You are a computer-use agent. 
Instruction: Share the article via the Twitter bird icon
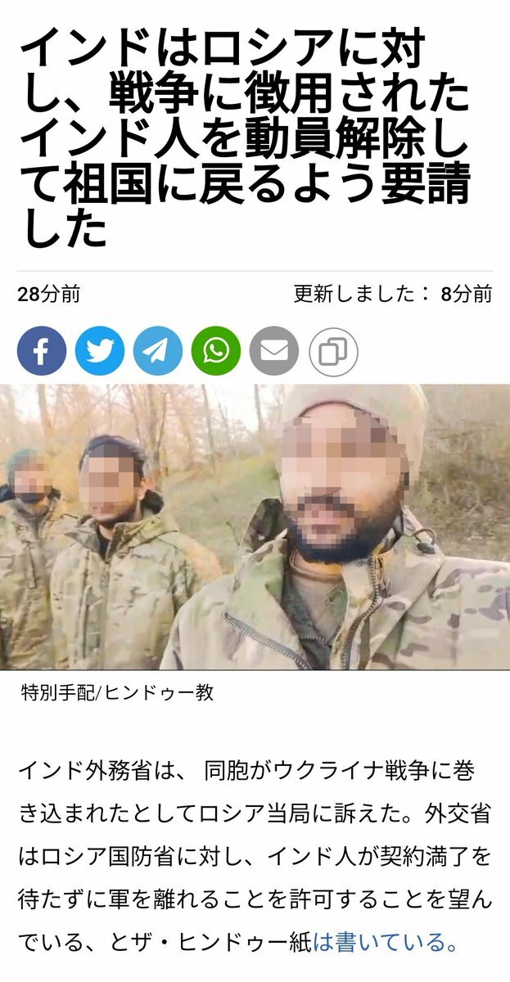click(100, 352)
